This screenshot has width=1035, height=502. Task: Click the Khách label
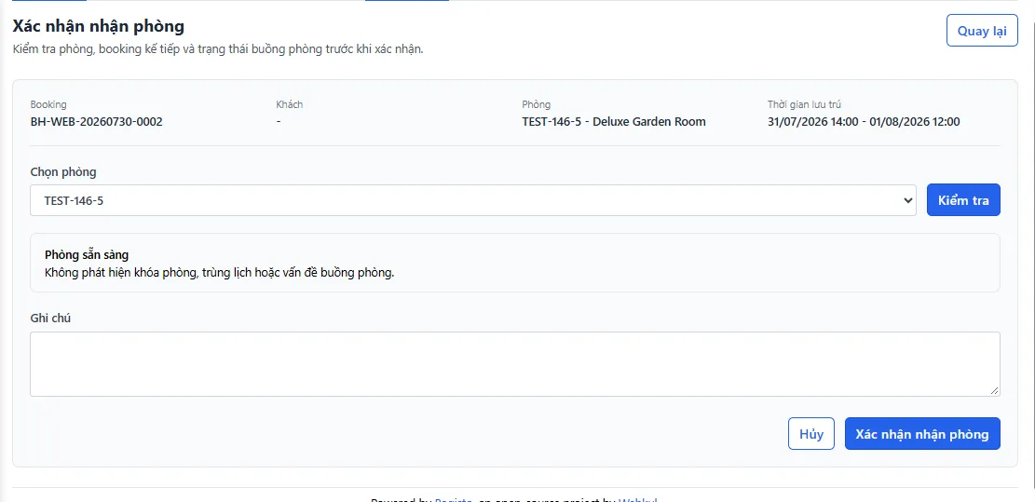coord(289,104)
